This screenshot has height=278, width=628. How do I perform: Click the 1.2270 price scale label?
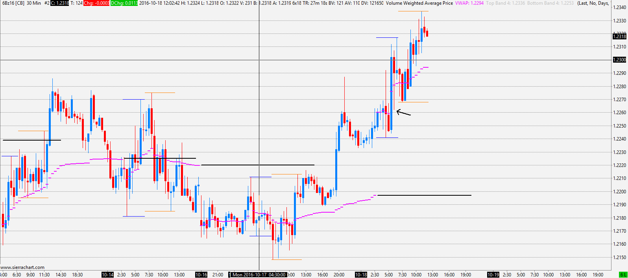620,100
